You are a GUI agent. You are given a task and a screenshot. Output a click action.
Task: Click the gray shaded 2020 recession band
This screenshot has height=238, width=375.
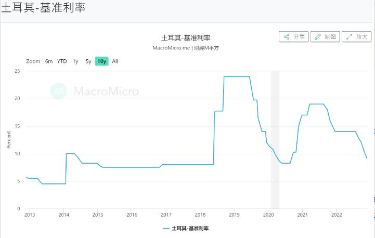click(275, 140)
